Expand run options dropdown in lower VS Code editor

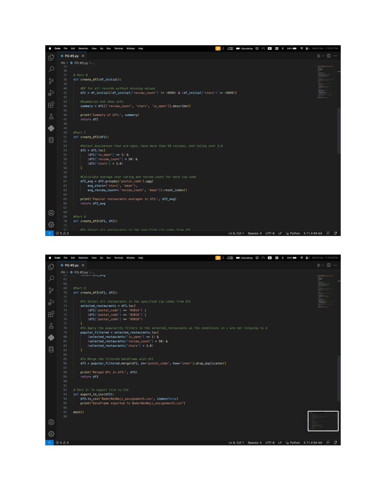[323, 265]
